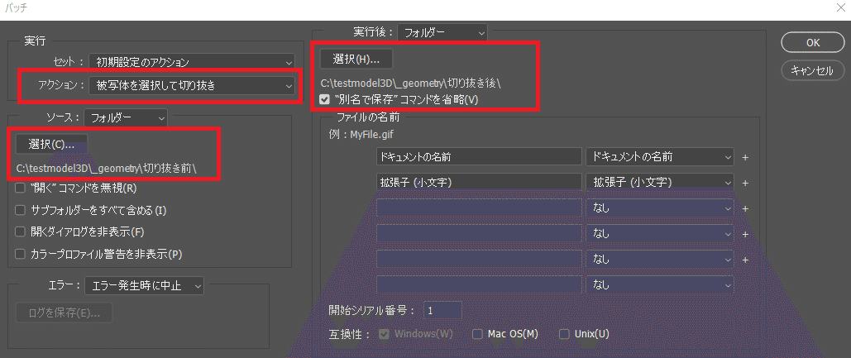Enable Mac OS(M) compatibility checkbox

pyautogui.click(x=477, y=333)
